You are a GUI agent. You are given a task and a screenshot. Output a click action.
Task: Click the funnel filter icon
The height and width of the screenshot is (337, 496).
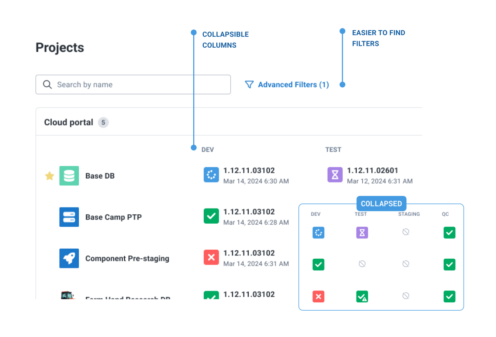(249, 85)
